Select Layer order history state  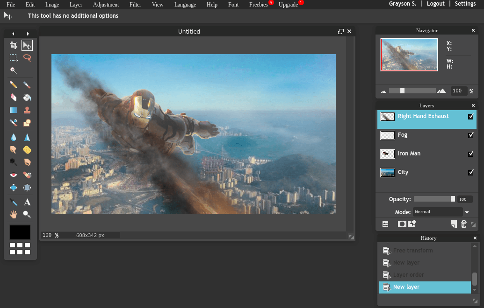pos(425,275)
